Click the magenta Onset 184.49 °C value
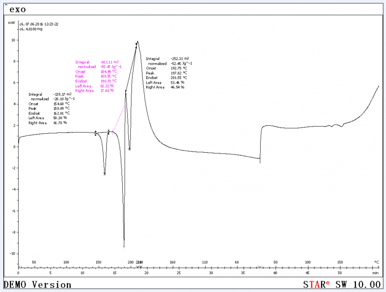This screenshot has height=292, width=386. click(x=109, y=72)
